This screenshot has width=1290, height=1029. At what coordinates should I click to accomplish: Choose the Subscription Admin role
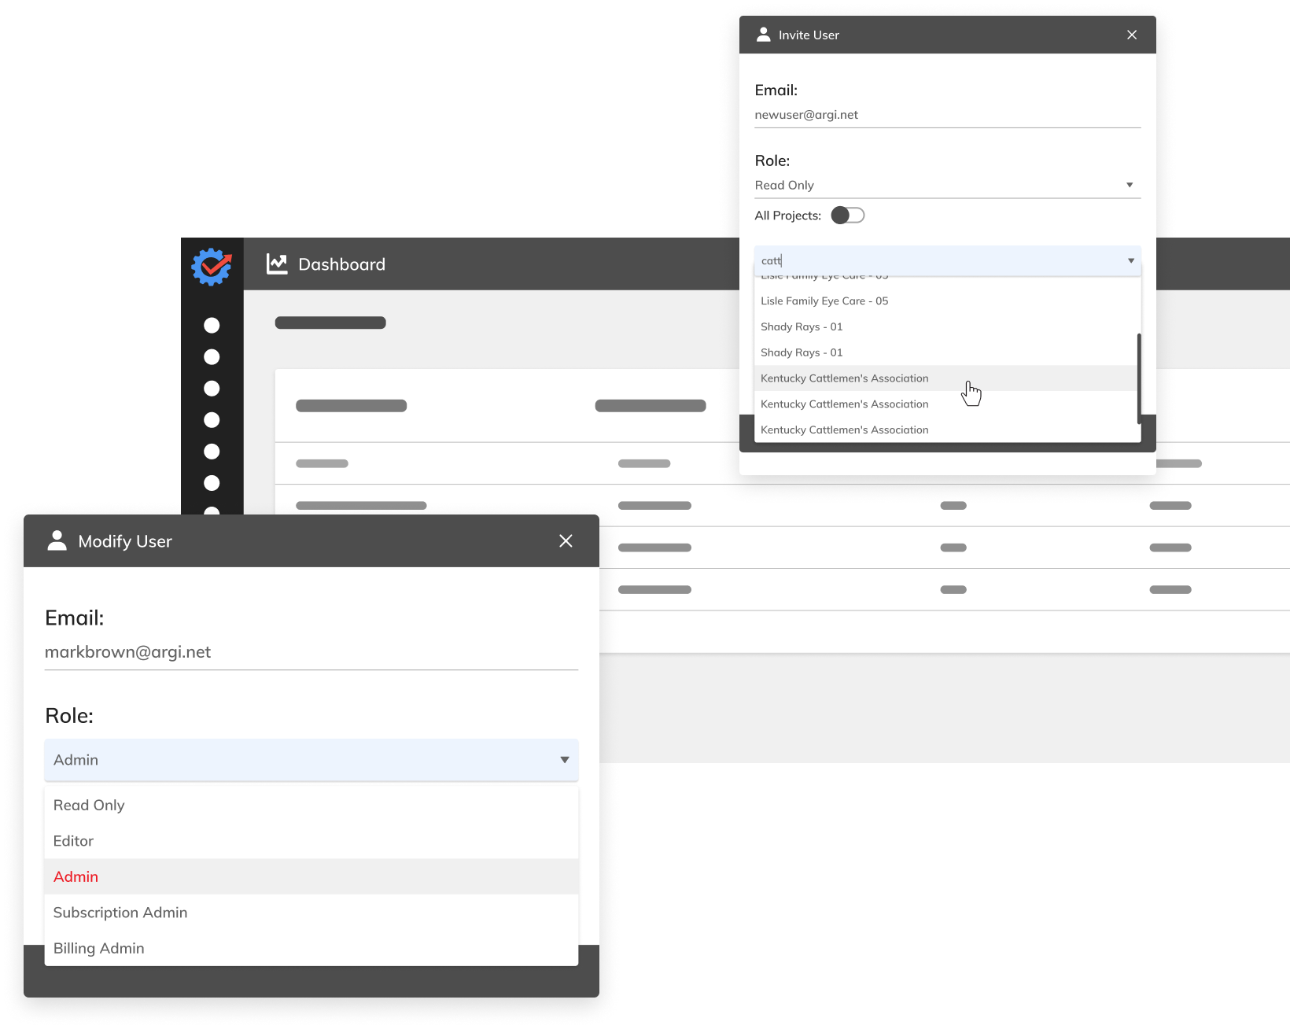pos(120,913)
